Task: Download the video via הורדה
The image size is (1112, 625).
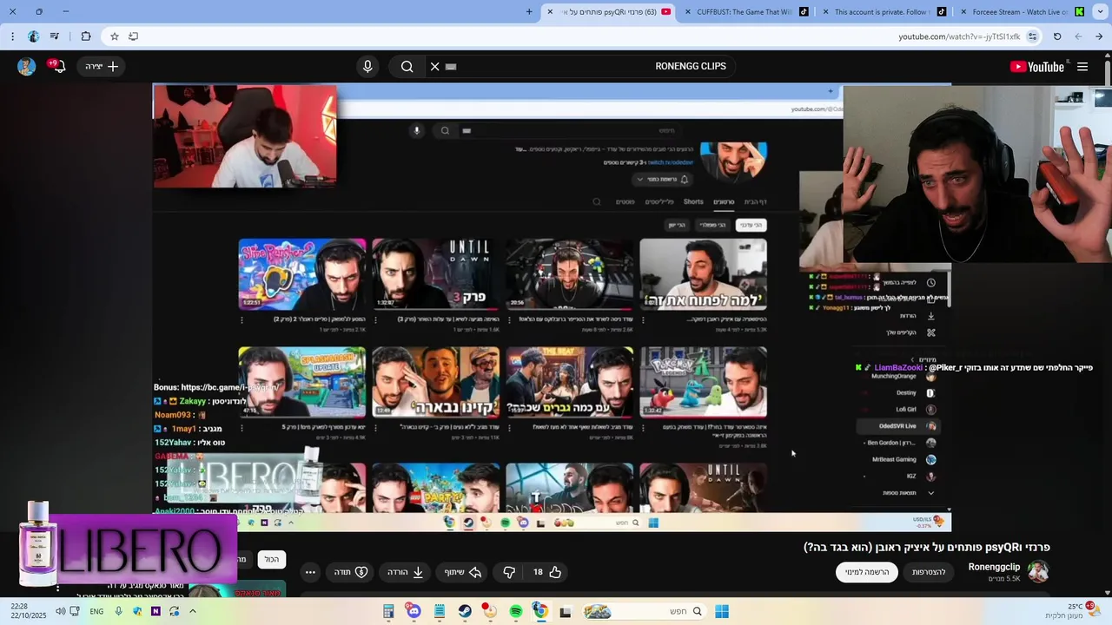Action: (x=405, y=572)
